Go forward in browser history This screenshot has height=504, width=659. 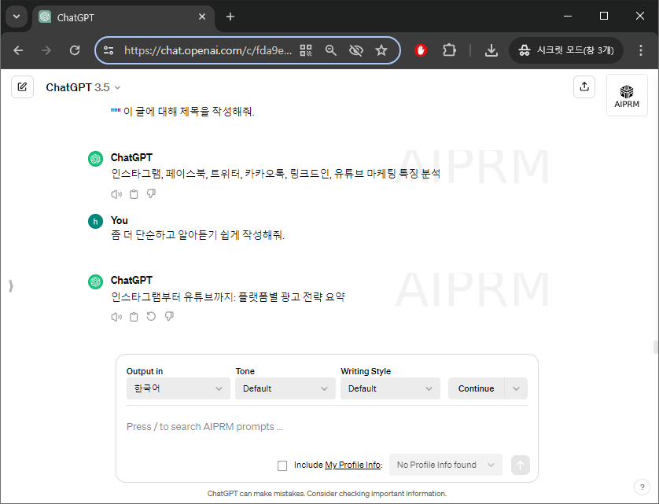click(x=46, y=50)
